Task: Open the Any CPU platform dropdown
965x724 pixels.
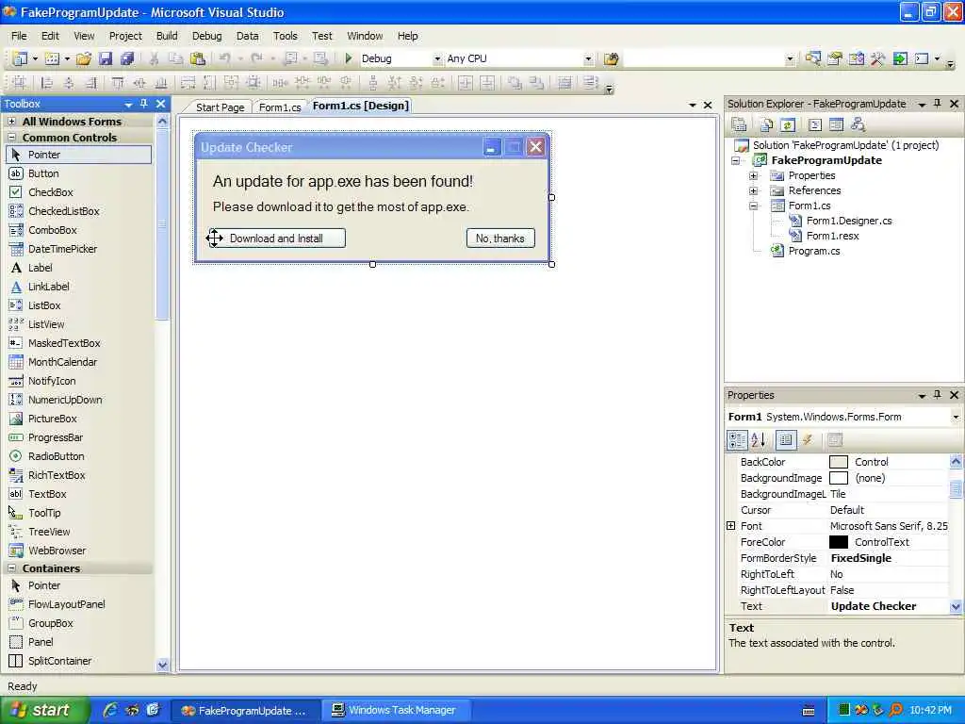Action: (588, 58)
